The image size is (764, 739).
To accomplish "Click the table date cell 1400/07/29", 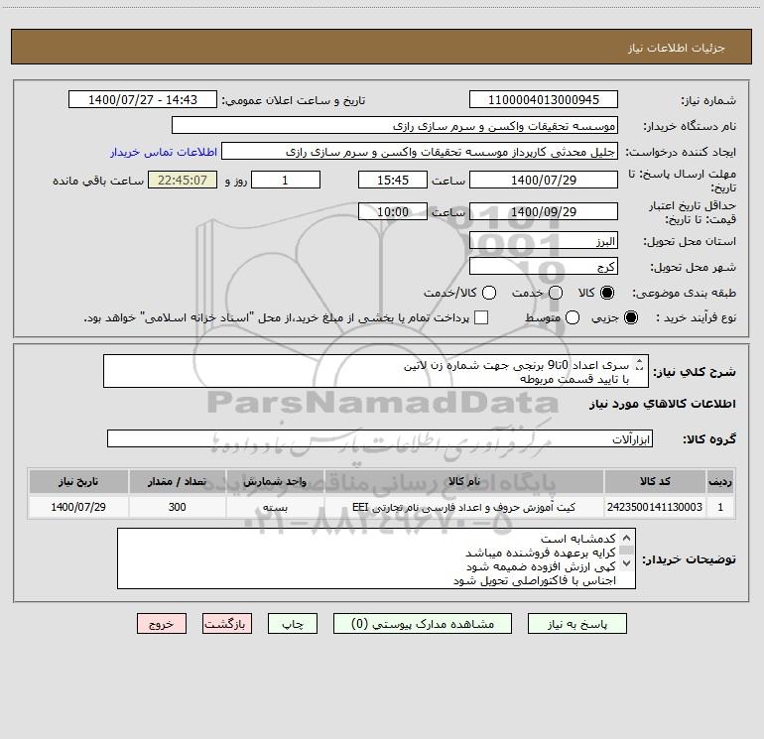I will tap(78, 507).
